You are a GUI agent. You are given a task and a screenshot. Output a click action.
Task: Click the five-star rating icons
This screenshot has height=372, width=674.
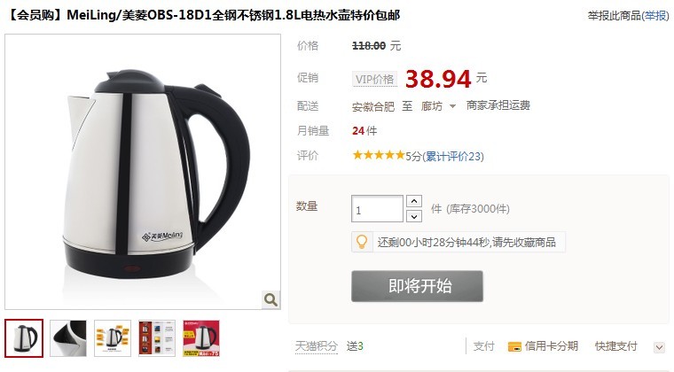click(379, 155)
